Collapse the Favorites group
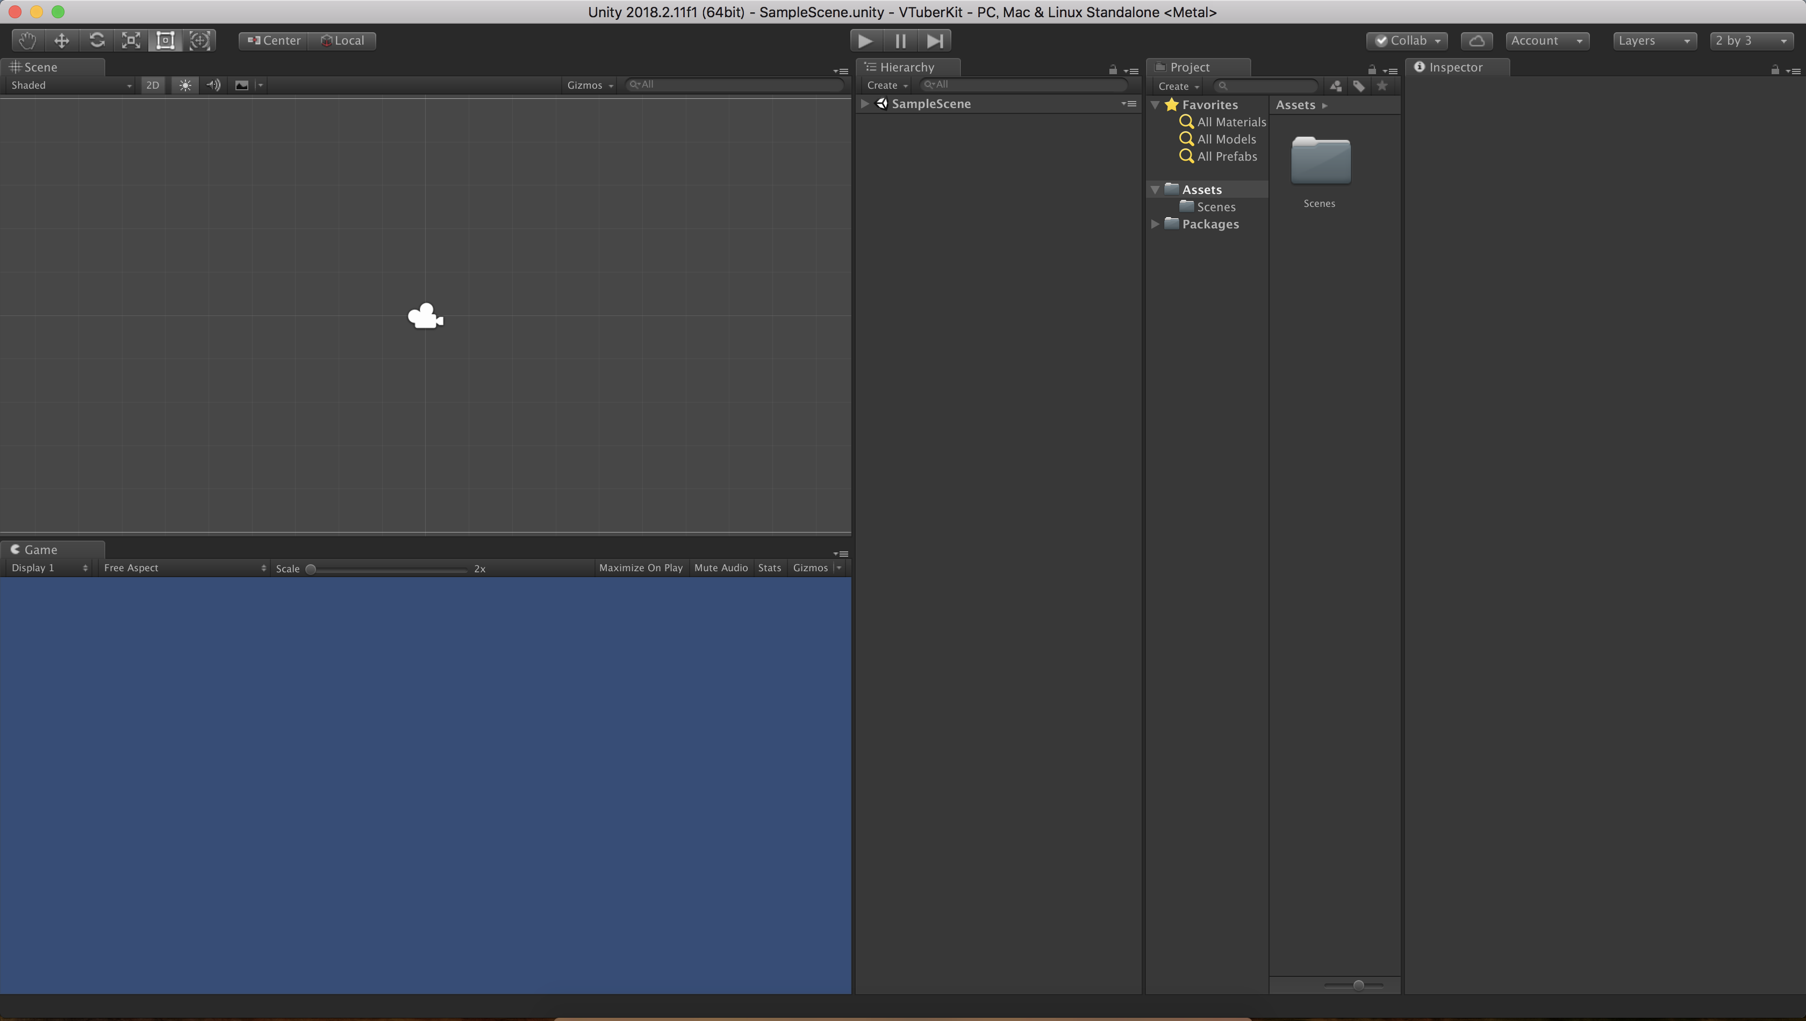The height and width of the screenshot is (1021, 1806). tap(1155, 104)
